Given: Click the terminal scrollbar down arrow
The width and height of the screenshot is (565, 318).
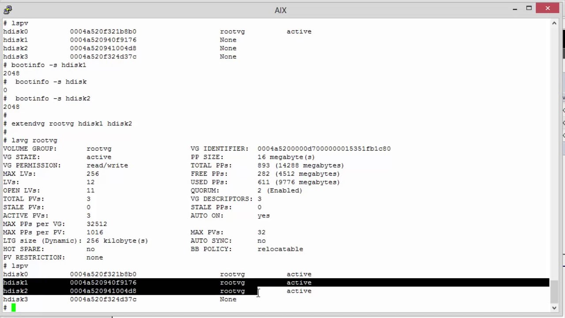Looking at the screenshot, I should (554, 308).
